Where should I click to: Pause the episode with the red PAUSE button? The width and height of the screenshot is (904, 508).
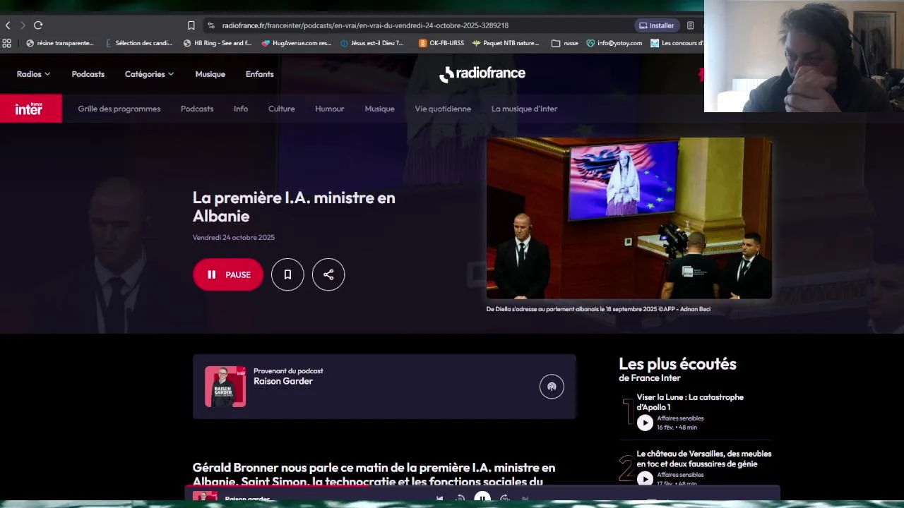[x=228, y=274]
